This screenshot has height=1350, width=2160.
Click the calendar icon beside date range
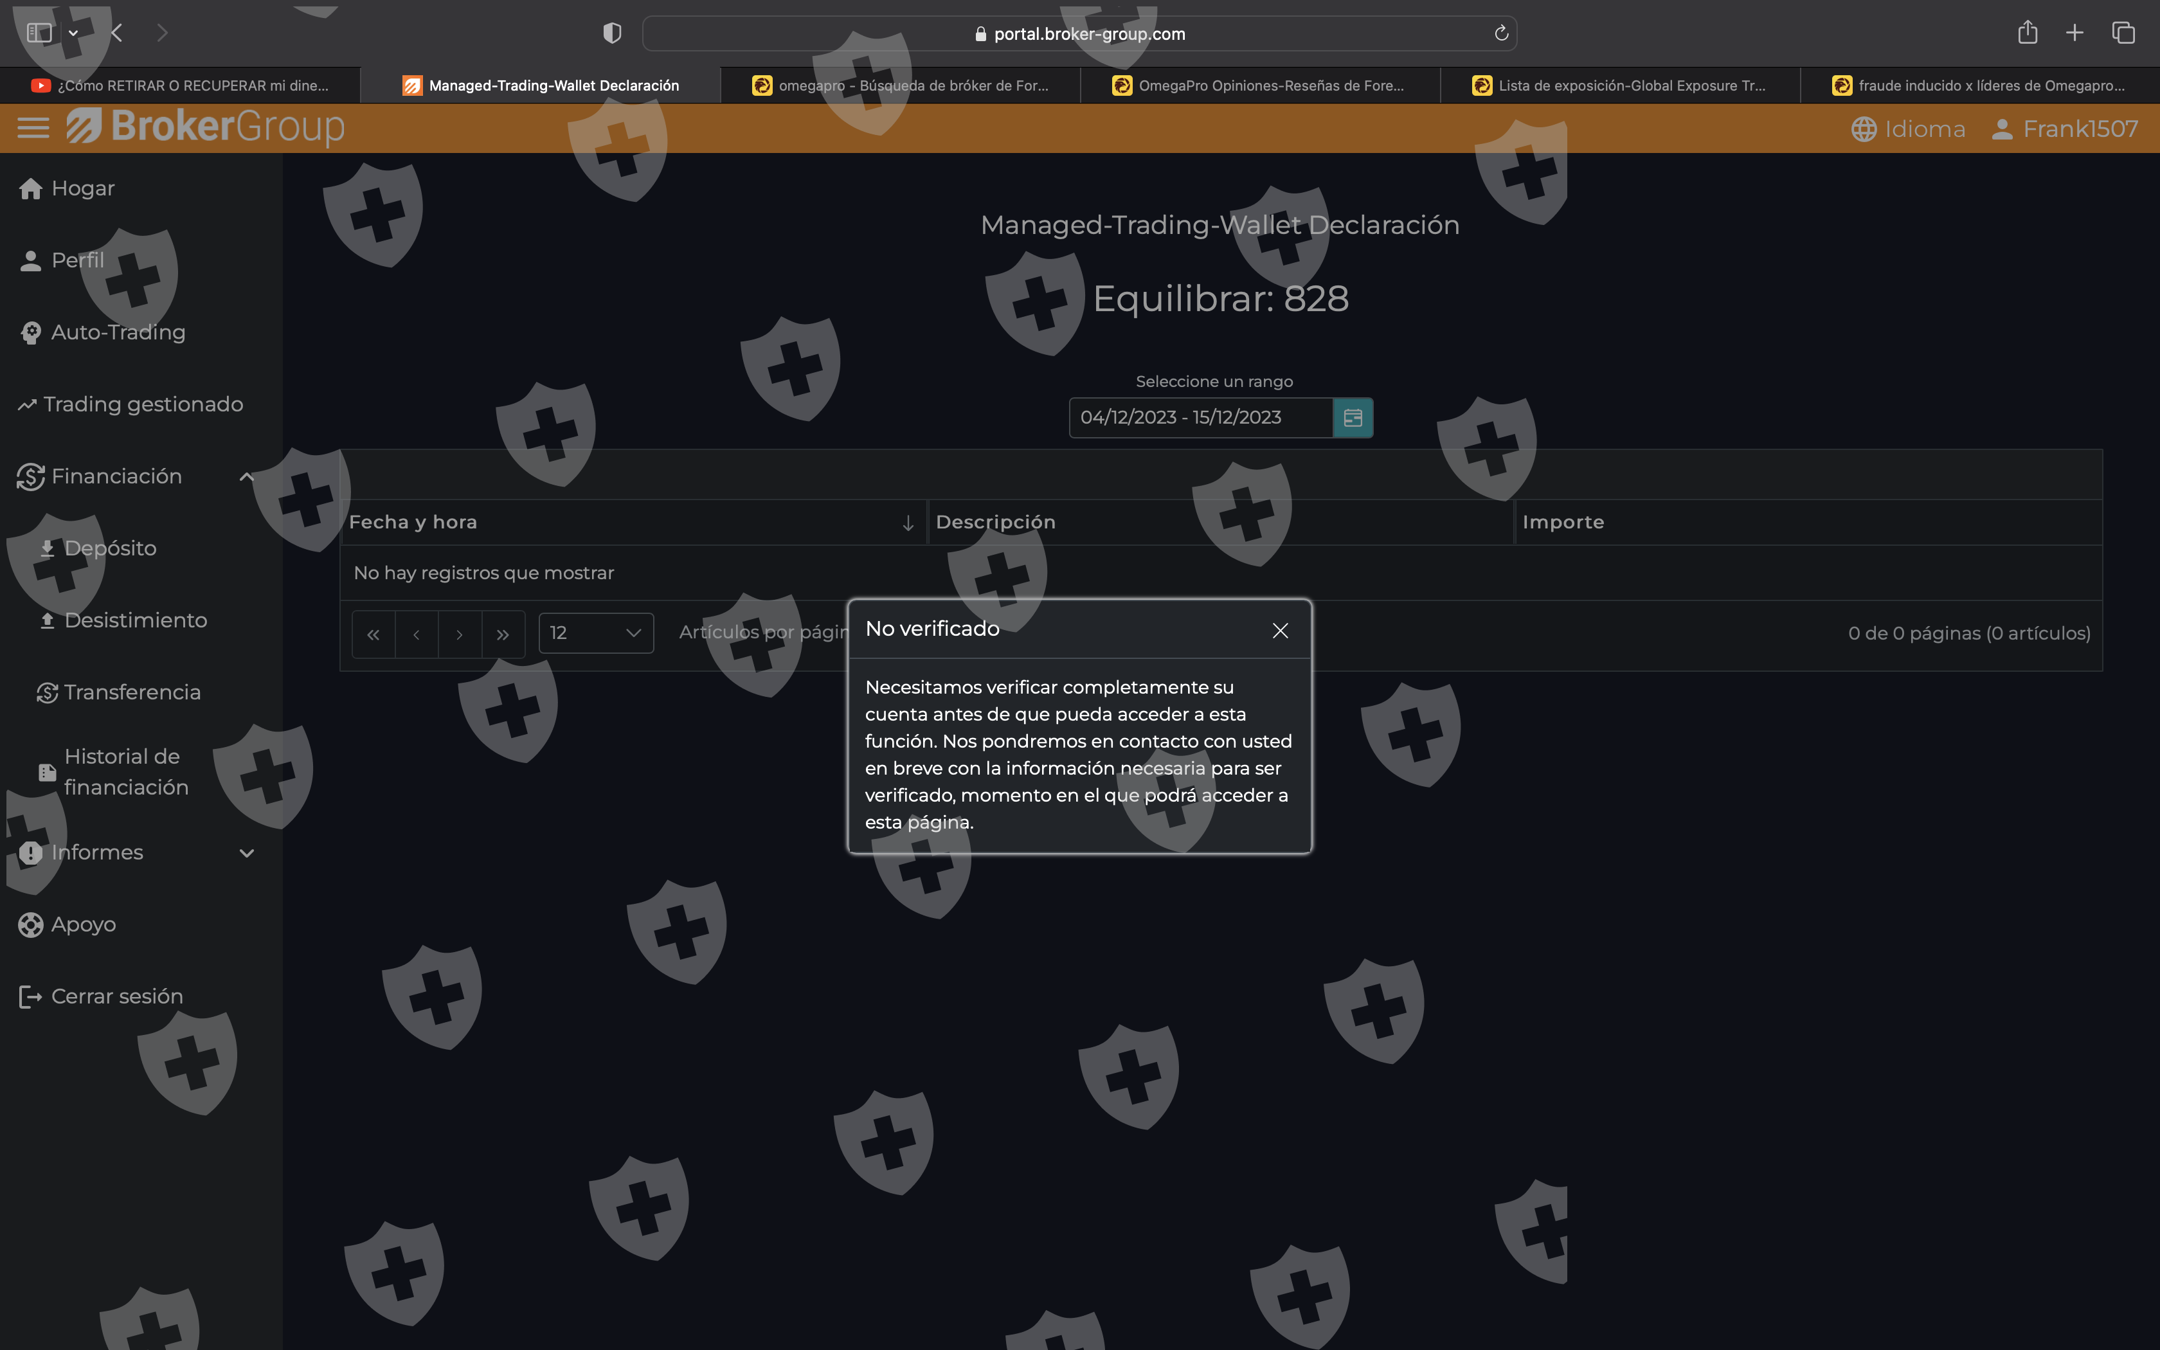1352,418
